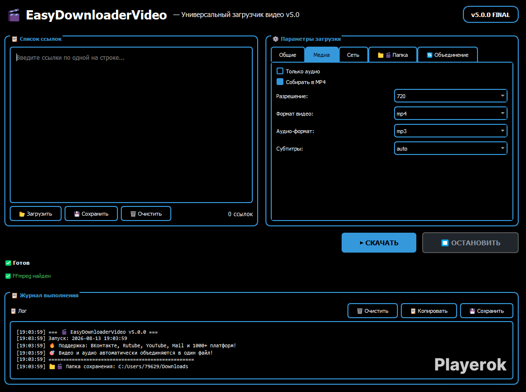Select the Медиа tab

click(321, 55)
